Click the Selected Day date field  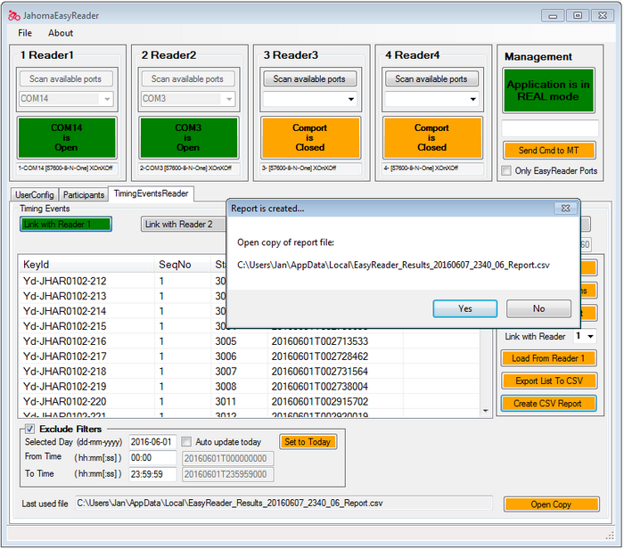pos(152,442)
